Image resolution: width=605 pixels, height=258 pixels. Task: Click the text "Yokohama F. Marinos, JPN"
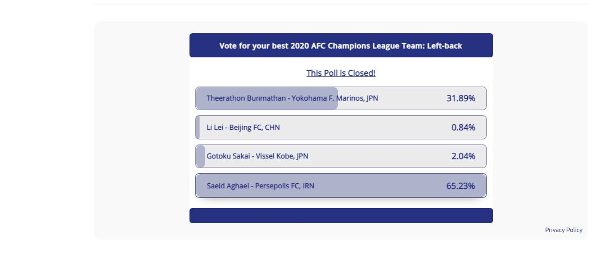[x=335, y=98]
